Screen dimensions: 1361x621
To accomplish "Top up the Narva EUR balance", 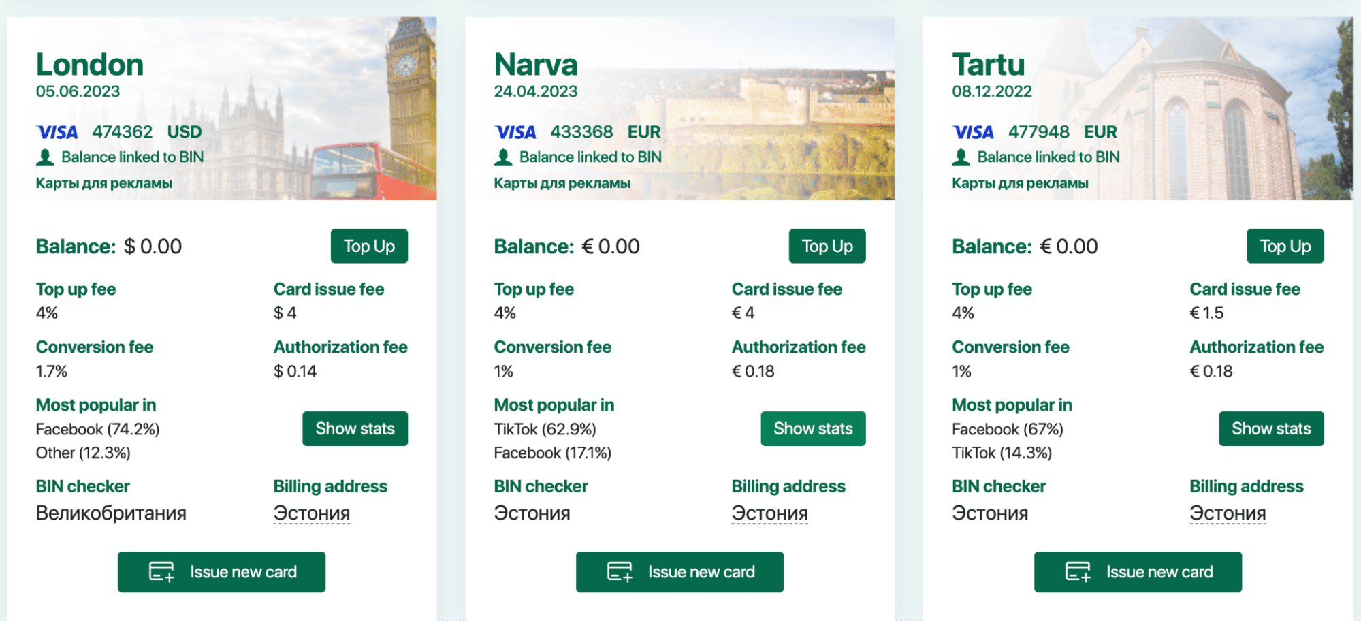I will pos(827,246).
